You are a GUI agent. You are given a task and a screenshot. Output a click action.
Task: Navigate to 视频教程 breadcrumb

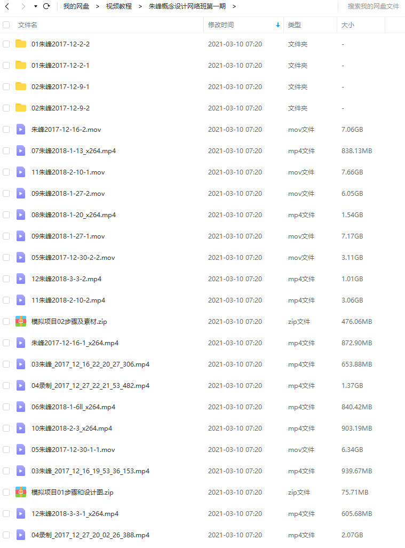tap(119, 6)
